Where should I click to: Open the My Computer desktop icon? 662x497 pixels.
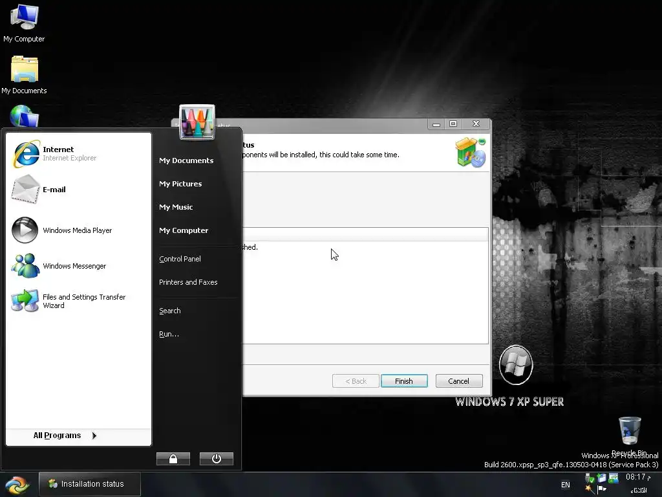pyautogui.click(x=24, y=23)
